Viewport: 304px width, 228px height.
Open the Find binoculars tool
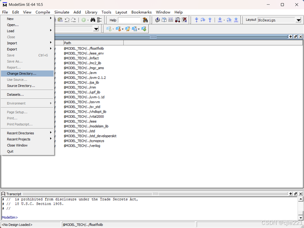click(93, 20)
